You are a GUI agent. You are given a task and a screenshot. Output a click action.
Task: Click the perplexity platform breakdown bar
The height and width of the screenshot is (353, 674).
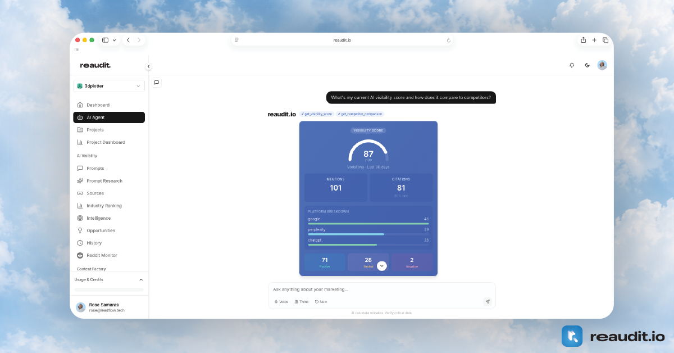(x=368, y=234)
